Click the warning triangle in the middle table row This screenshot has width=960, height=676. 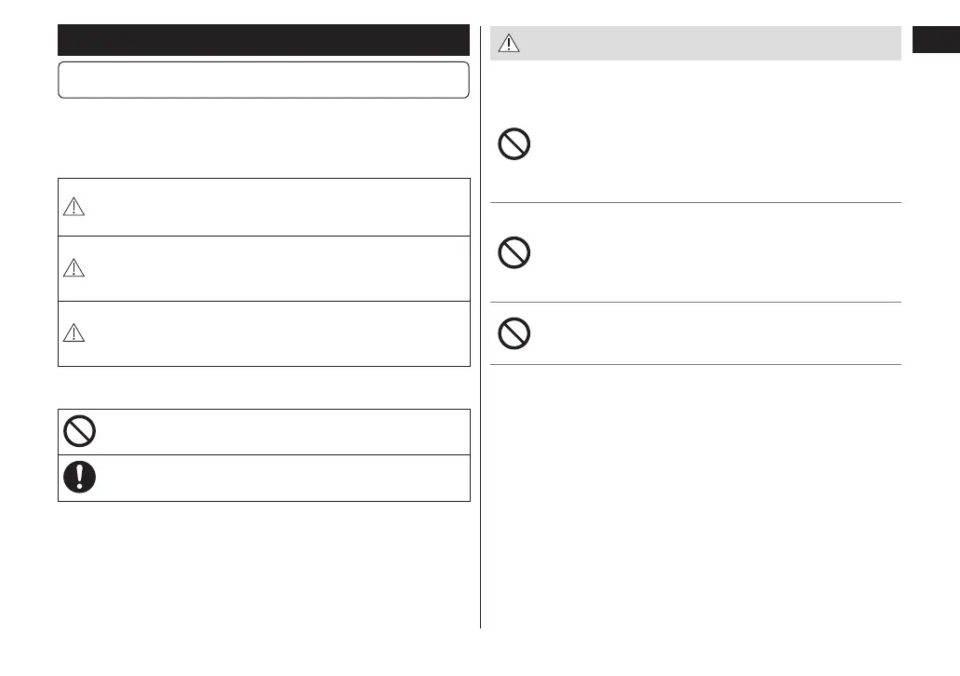coord(73,268)
